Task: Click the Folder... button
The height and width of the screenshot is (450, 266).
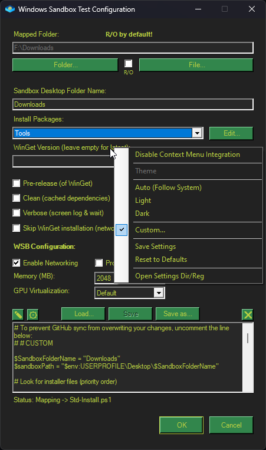Action: (x=65, y=65)
